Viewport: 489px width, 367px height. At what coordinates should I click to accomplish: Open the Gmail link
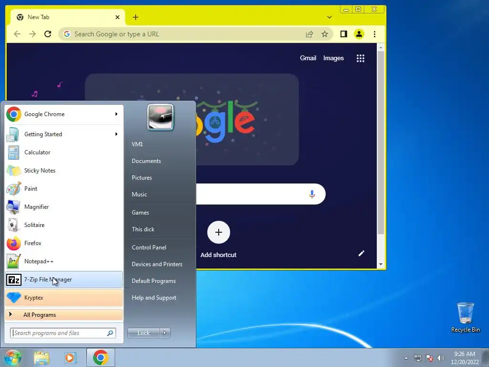[x=308, y=58]
